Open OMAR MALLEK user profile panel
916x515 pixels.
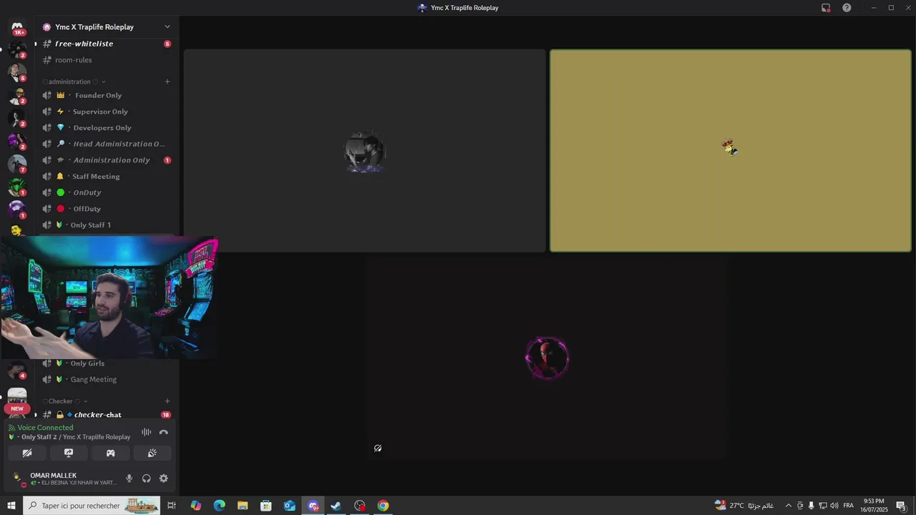[x=63, y=479]
